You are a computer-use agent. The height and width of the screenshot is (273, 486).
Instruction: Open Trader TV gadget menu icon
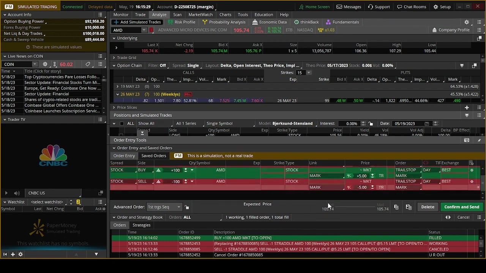tap(100, 119)
